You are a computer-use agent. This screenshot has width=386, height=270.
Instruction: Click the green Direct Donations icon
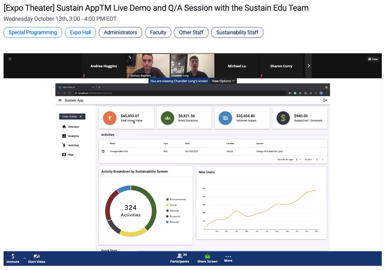(168, 118)
